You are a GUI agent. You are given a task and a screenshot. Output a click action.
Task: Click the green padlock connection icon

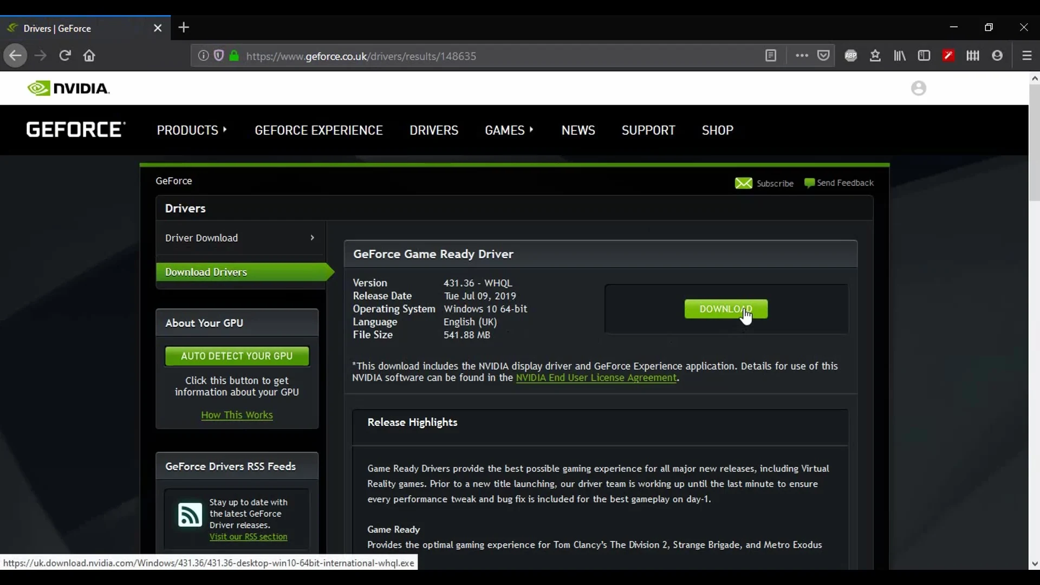tap(234, 56)
